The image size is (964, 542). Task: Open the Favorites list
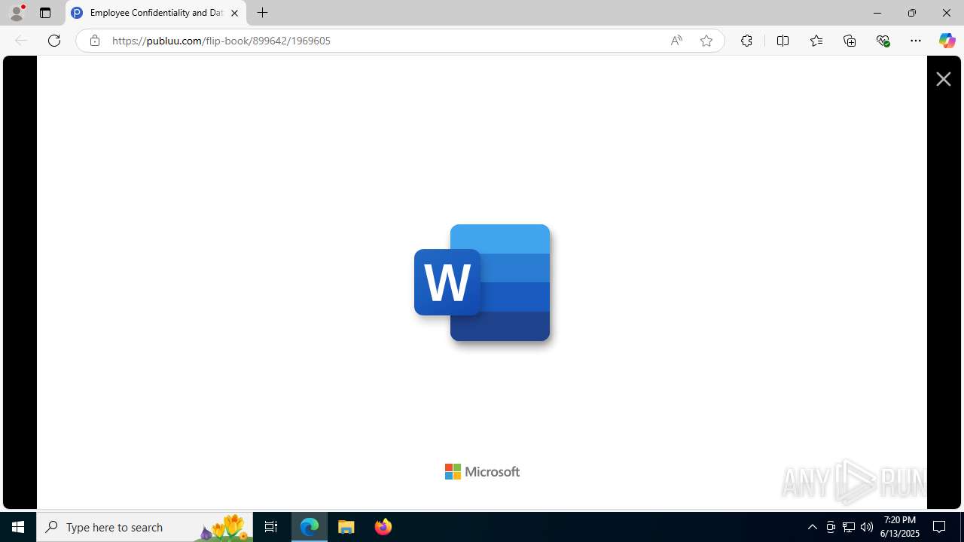(x=816, y=41)
